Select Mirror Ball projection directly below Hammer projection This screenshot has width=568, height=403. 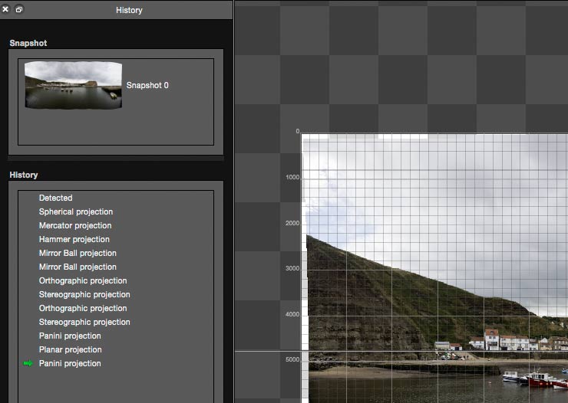pos(78,253)
